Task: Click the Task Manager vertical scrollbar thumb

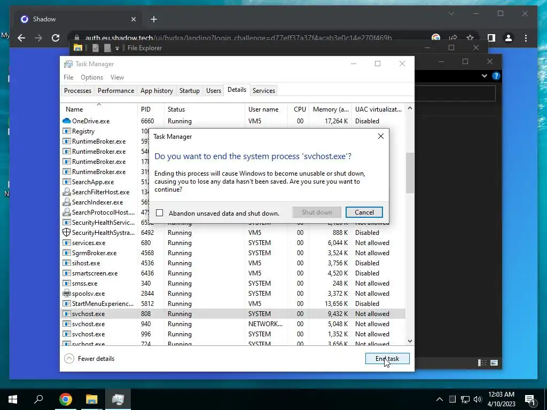Action: (x=410, y=172)
